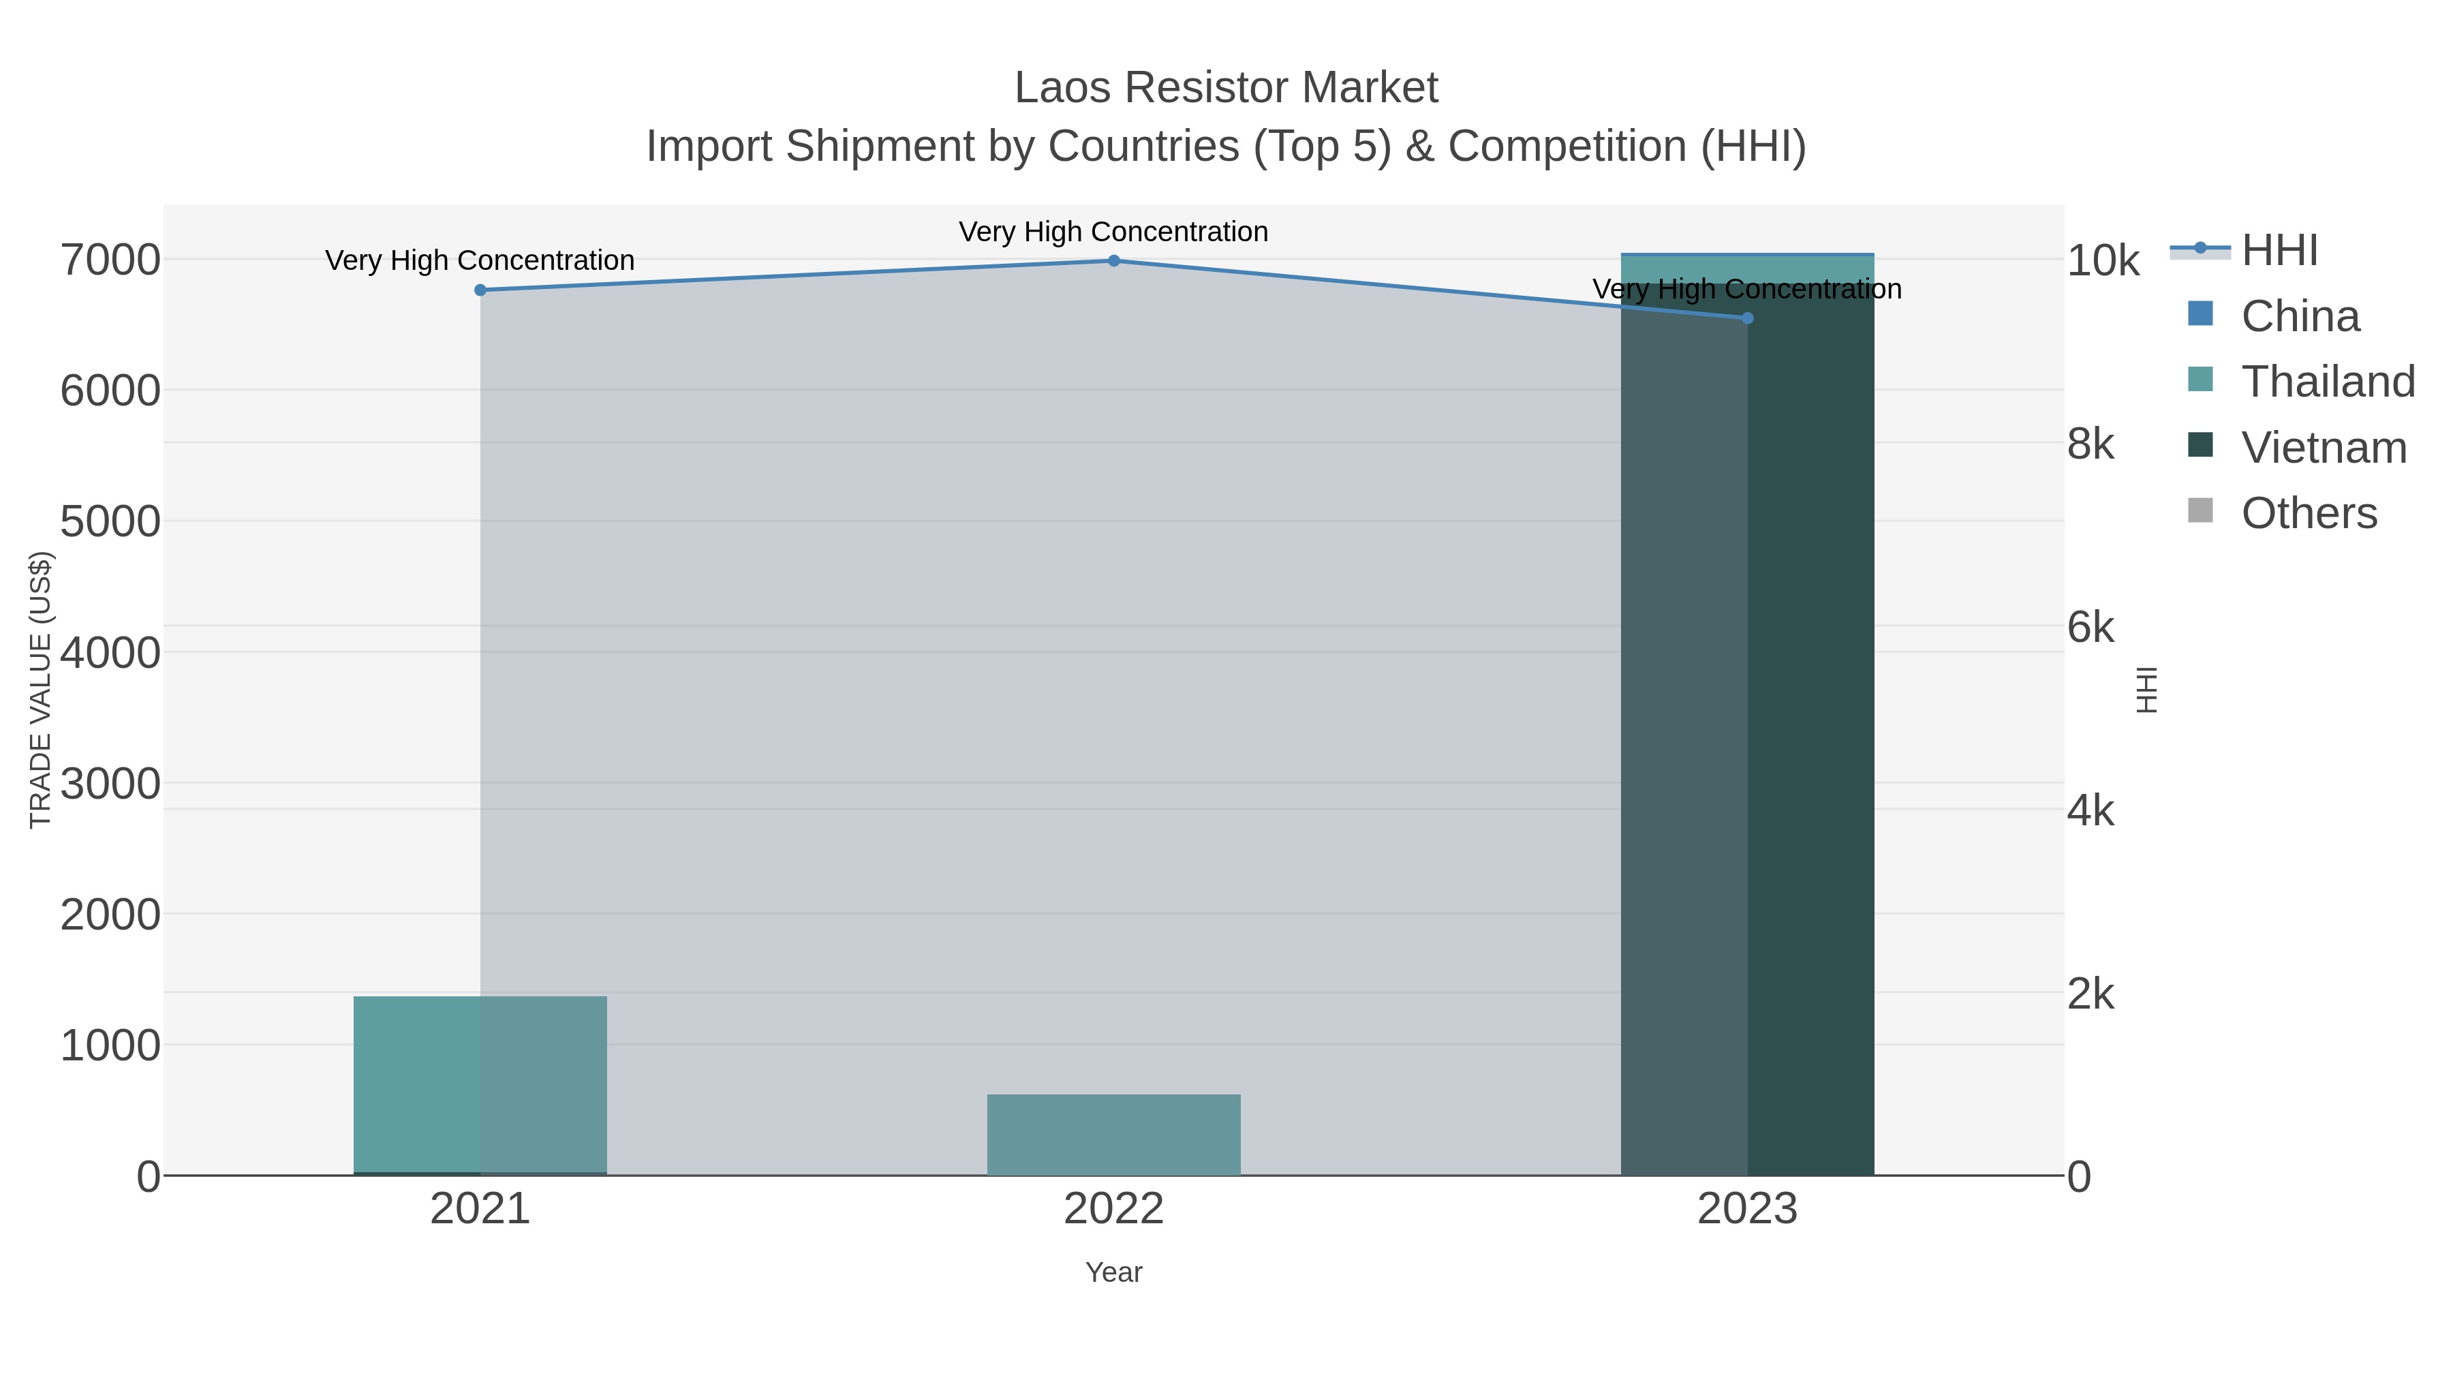This screenshot has height=1380, width=2453.
Task: Click the 'Very High Concentration' label above 2023
Action: [x=1747, y=288]
